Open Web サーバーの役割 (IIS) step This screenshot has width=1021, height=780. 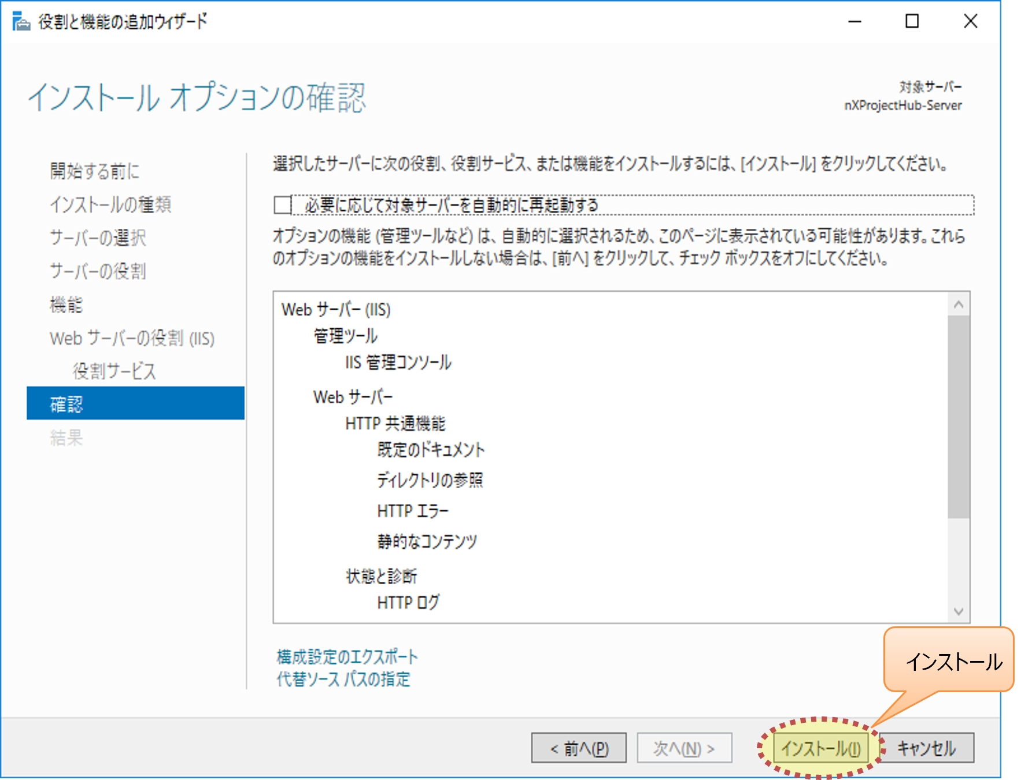[x=132, y=338]
